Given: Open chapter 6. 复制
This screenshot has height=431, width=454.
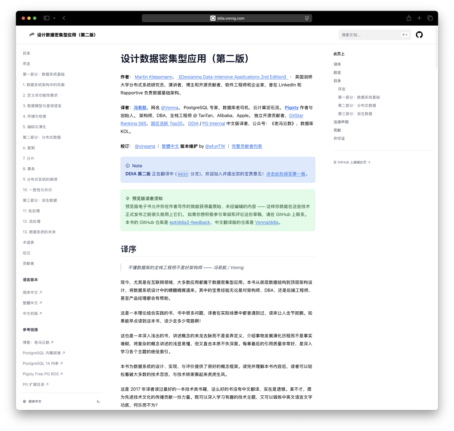Looking at the screenshot, I should pyautogui.click(x=29, y=148).
